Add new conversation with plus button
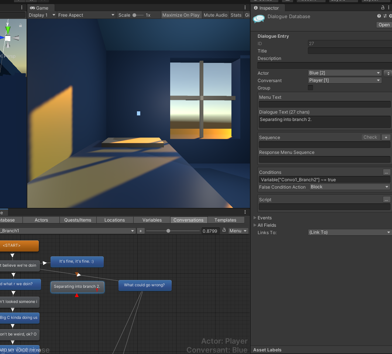Viewport: 392px width, 354px height. (141, 231)
